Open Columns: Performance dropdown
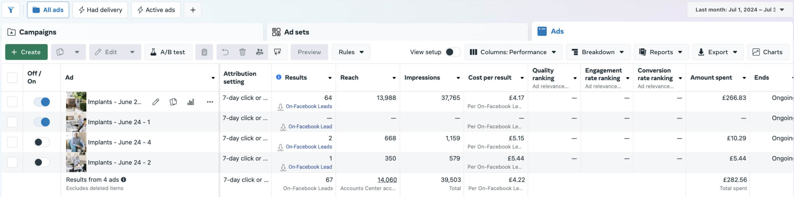794x197 pixels. click(x=513, y=52)
